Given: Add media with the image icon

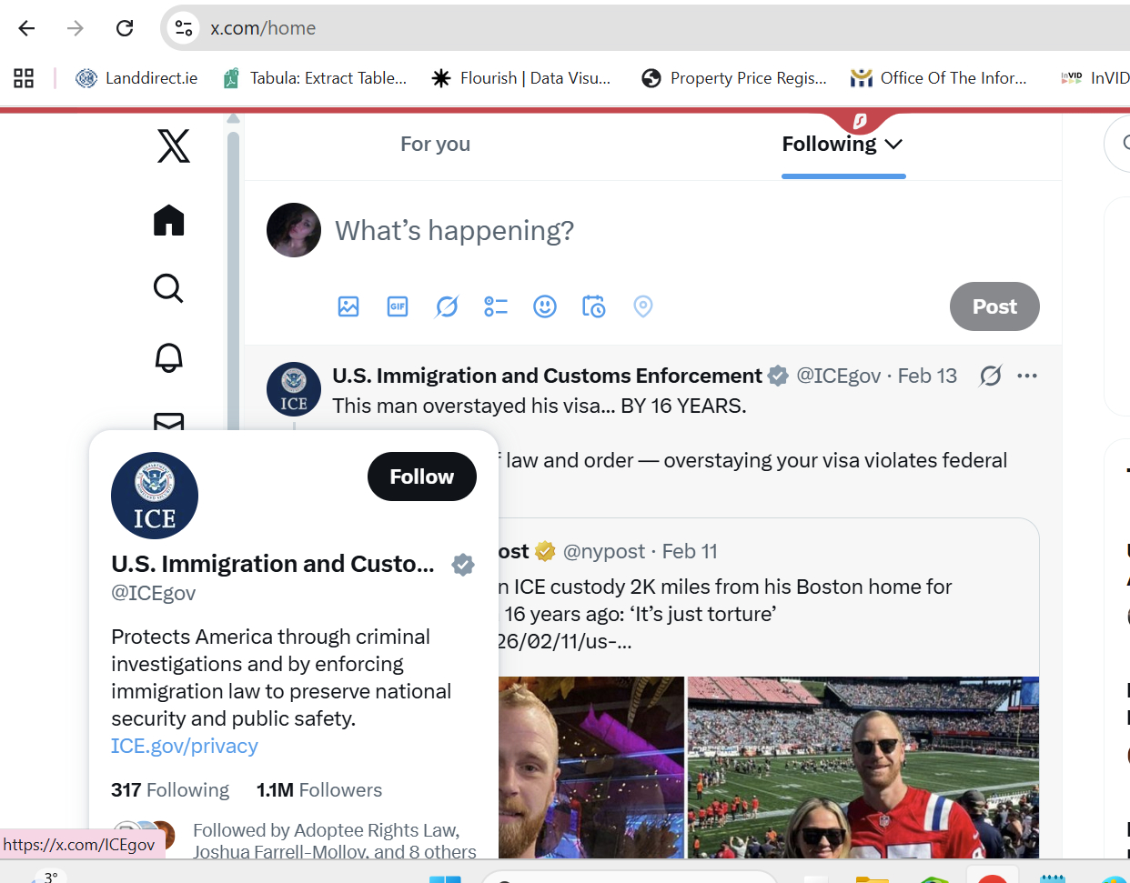Looking at the screenshot, I should point(348,306).
